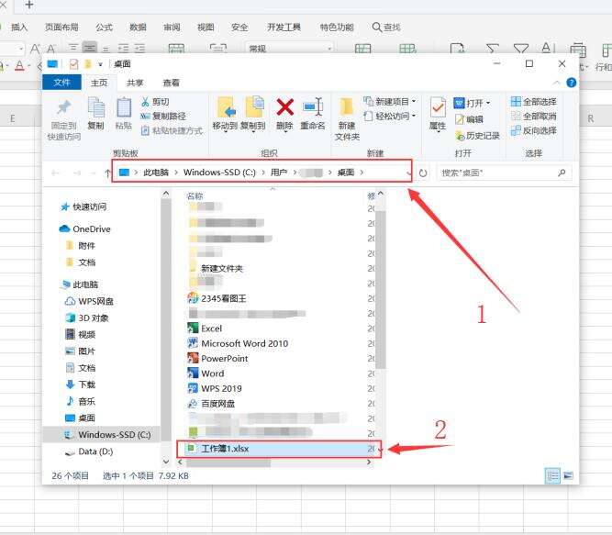
Task: Open the New item (新建项目) dropdown
Action: 390,102
